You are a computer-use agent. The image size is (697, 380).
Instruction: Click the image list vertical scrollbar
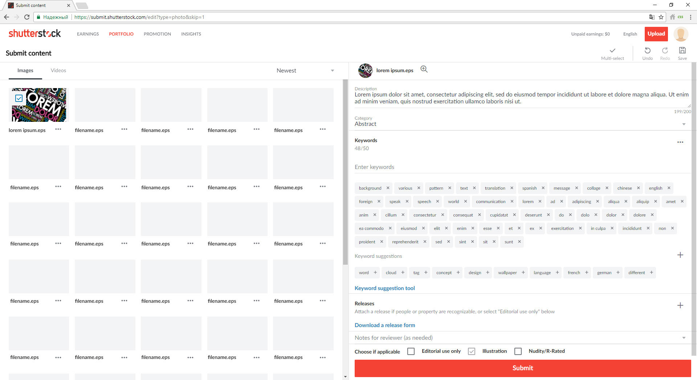345,172
